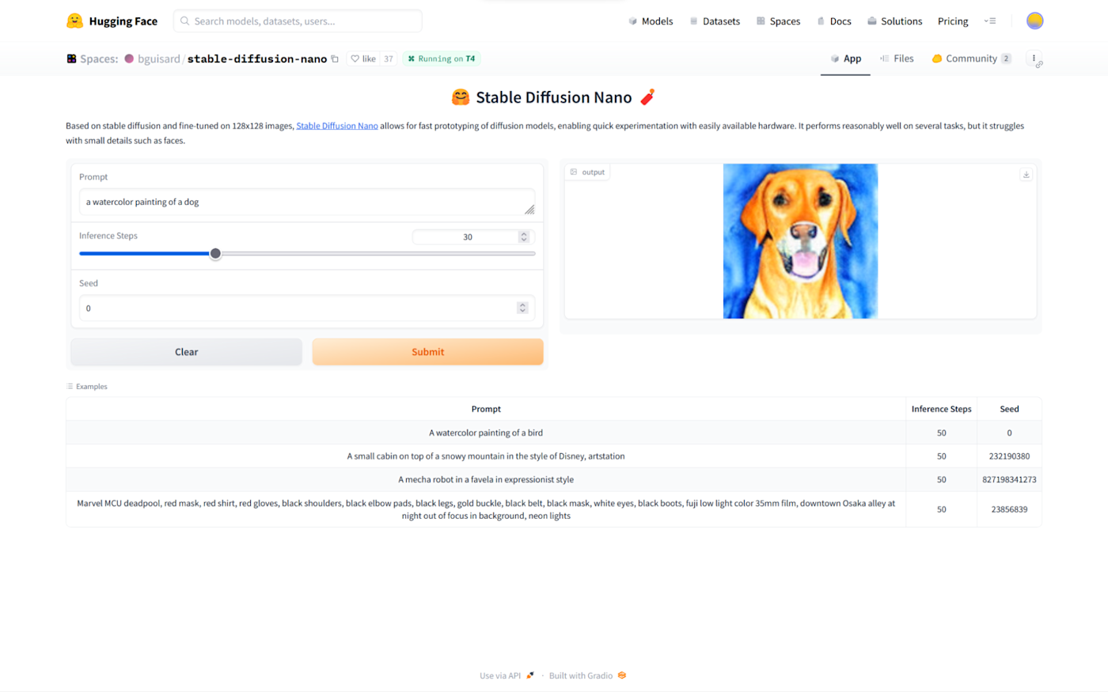Viewport: 1108px width, 692px height.
Task: Select the mecha robot example row
Action: (553, 479)
